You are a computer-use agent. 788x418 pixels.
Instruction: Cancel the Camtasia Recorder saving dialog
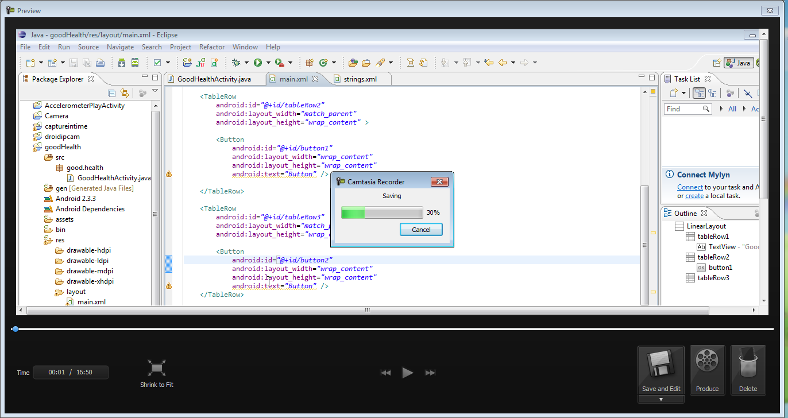pyautogui.click(x=421, y=230)
